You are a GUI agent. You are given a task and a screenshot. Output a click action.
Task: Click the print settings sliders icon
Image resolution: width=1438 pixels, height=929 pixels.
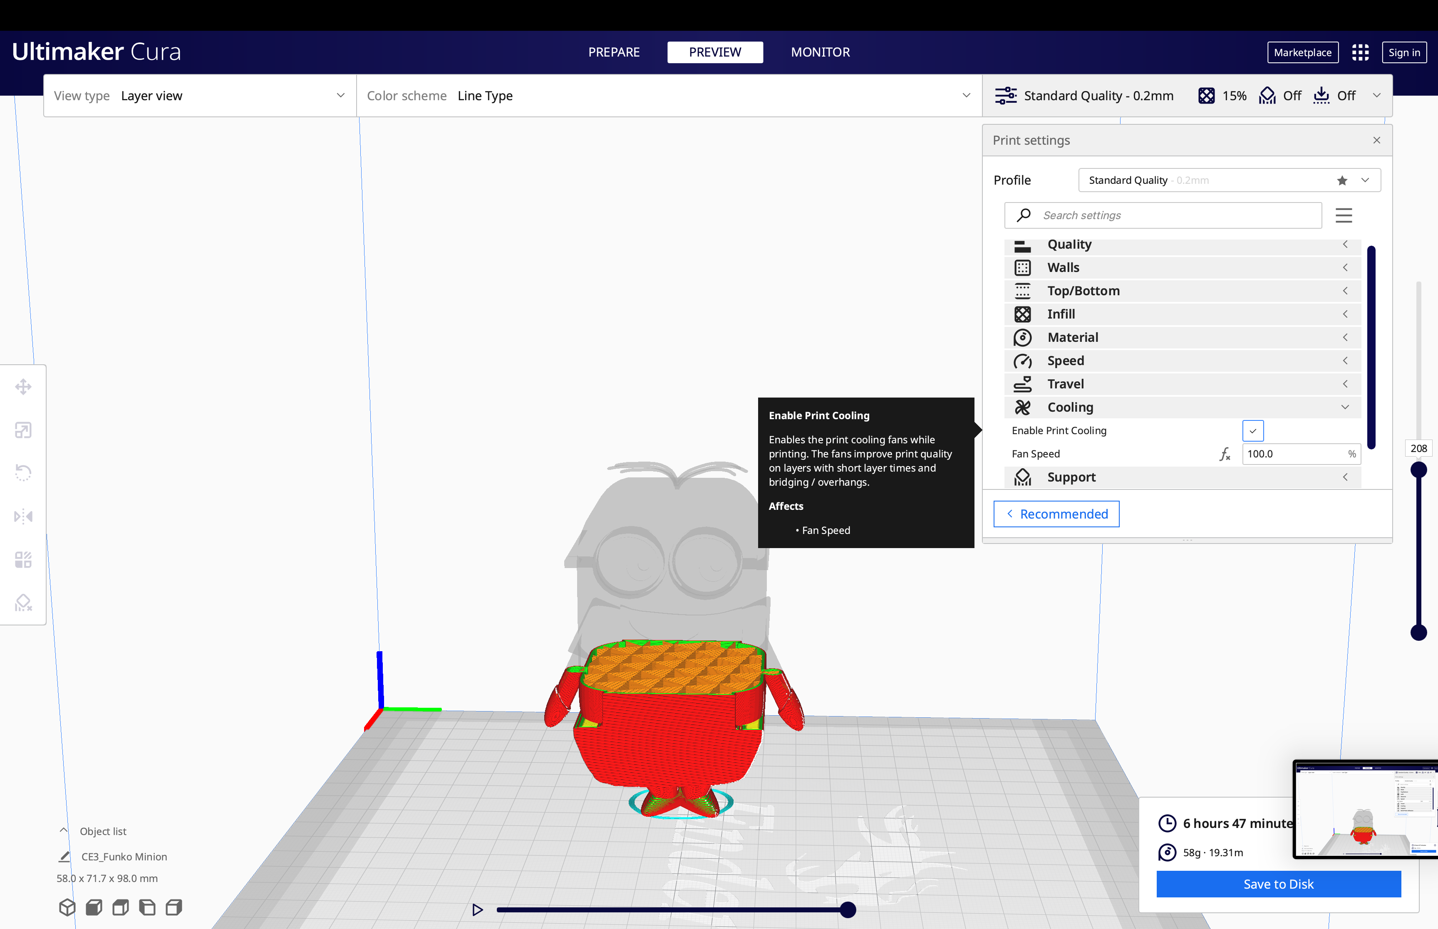tap(1006, 95)
